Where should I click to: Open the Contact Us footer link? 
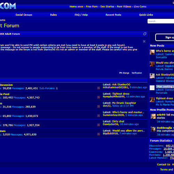pos(164,164)
